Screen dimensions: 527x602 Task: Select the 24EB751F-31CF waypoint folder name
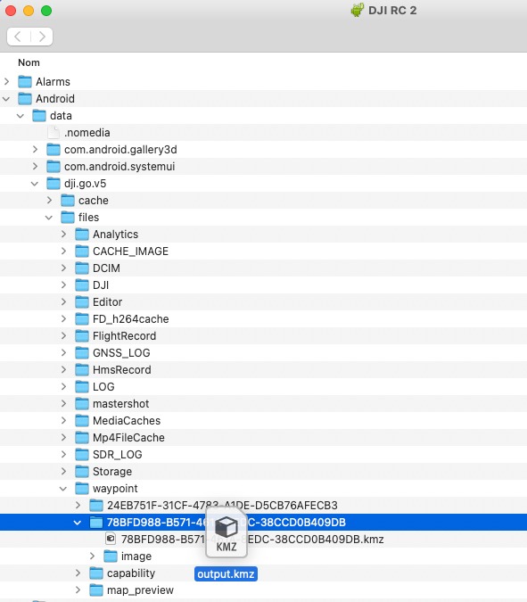[x=222, y=506]
